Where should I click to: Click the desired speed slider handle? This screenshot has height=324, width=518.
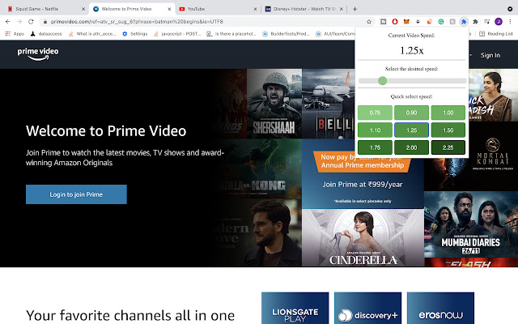point(383,81)
